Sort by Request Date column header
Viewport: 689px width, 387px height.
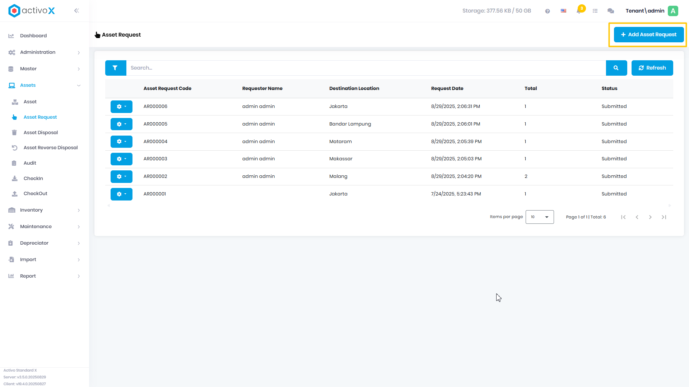(x=447, y=89)
